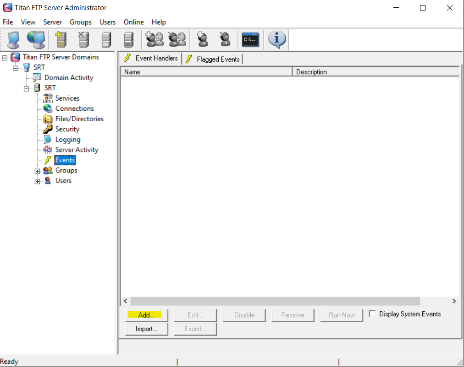The image size is (464, 367).
Task: Click the Add... button
Action: coord(147,315)
